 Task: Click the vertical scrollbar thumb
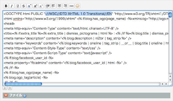[170, 15]
